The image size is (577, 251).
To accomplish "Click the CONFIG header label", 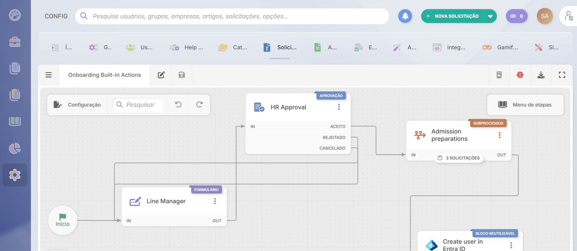I will [x=56, y=16].
